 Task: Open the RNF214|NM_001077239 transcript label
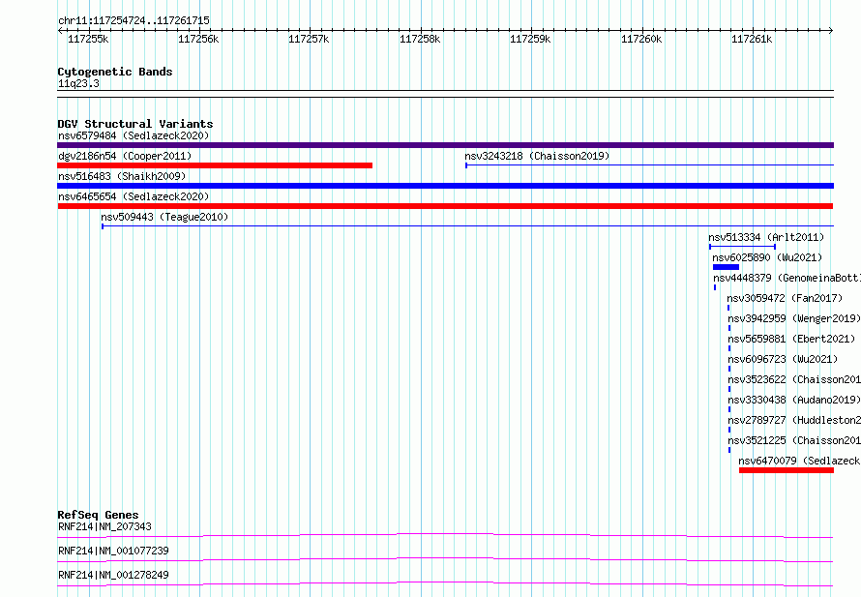[113, 551]
